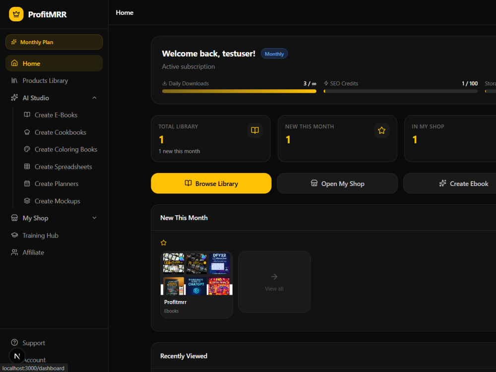
Task: Select Create Mockups menu item
Action: click(x=60, y=201)
